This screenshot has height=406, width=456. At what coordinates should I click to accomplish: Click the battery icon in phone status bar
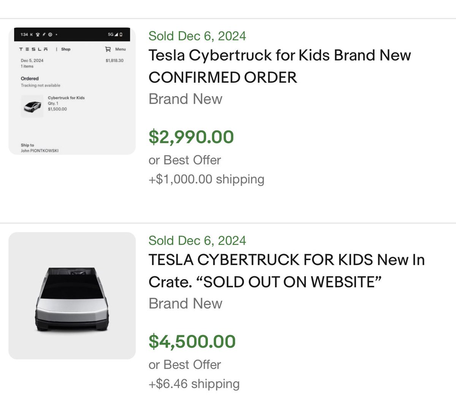[121, 35]
